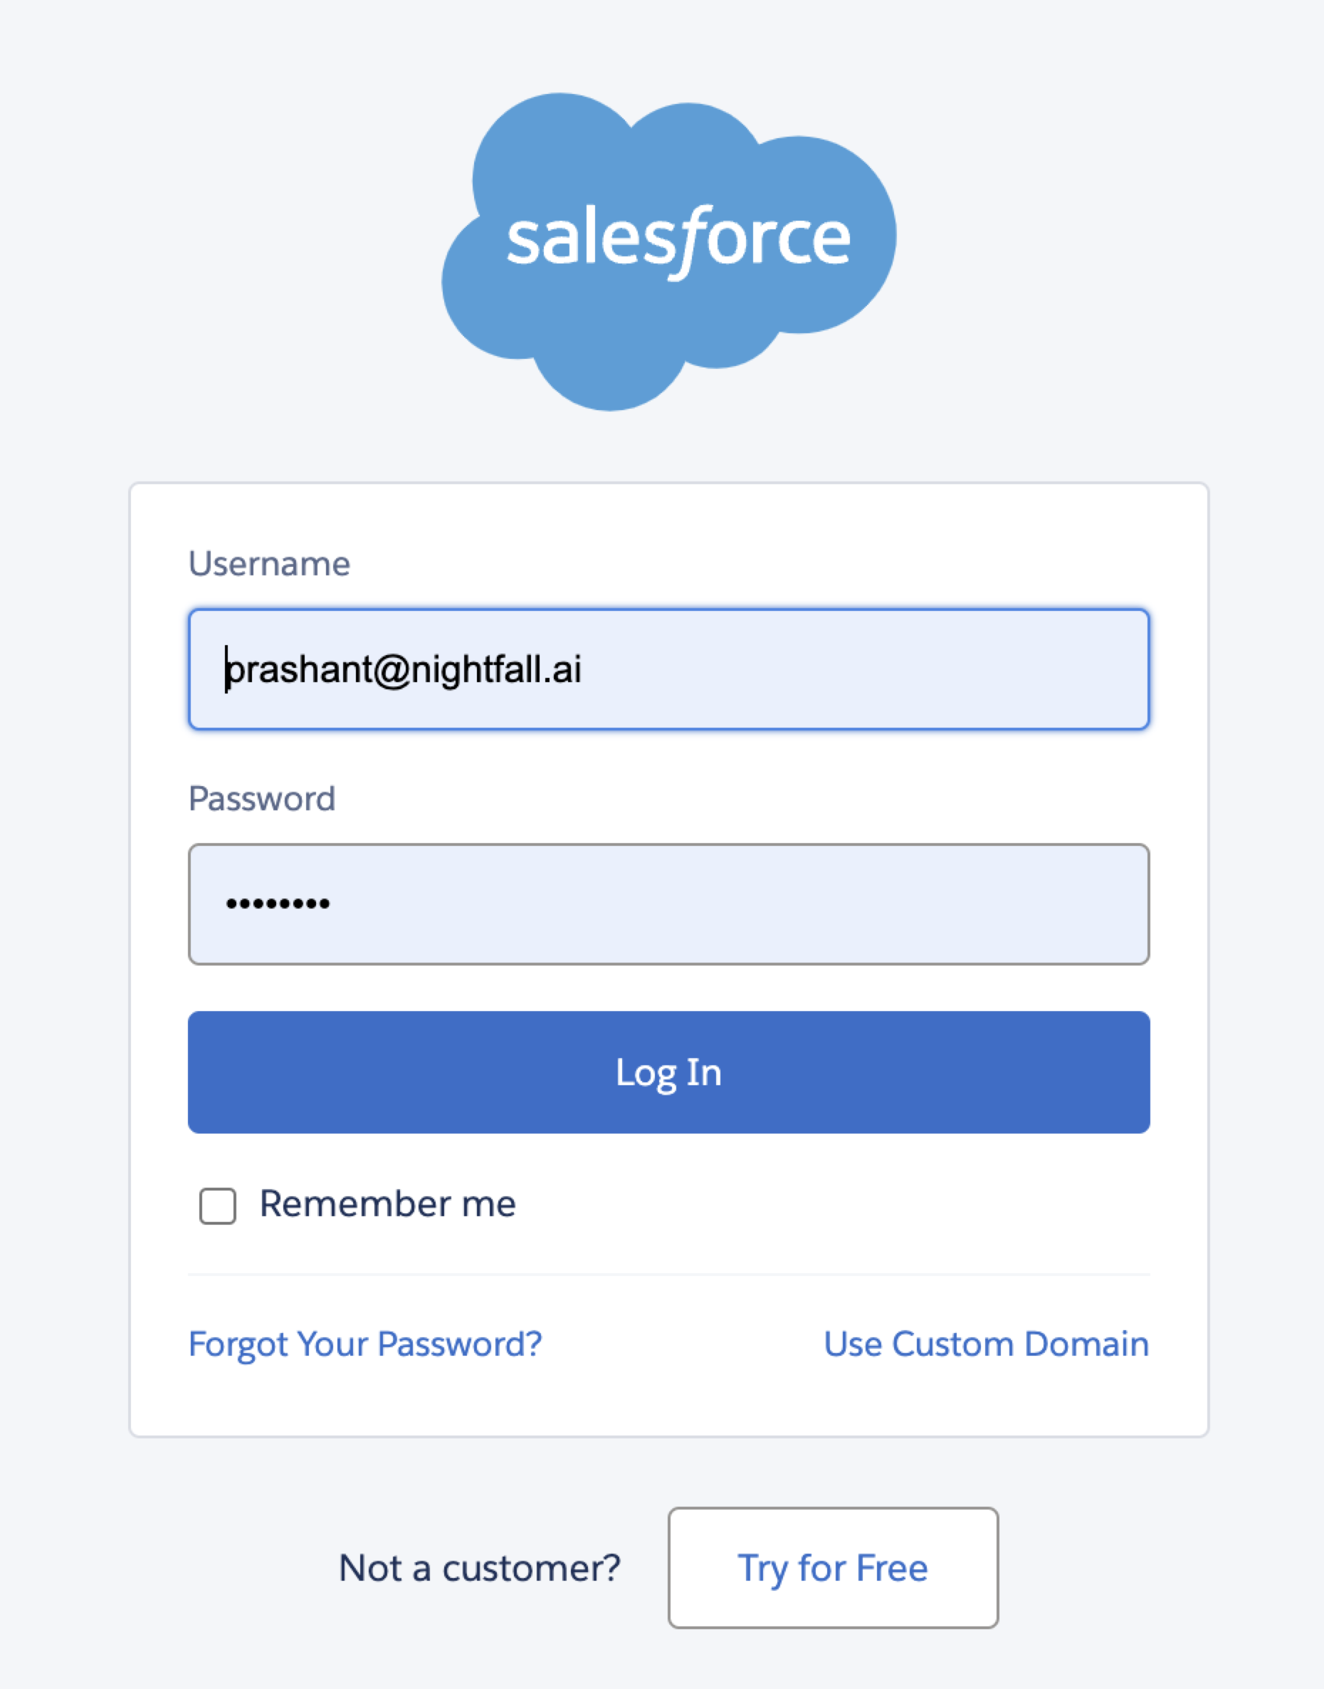Click the masked password dots
1324x1689 pixels.
click(278, 904)
